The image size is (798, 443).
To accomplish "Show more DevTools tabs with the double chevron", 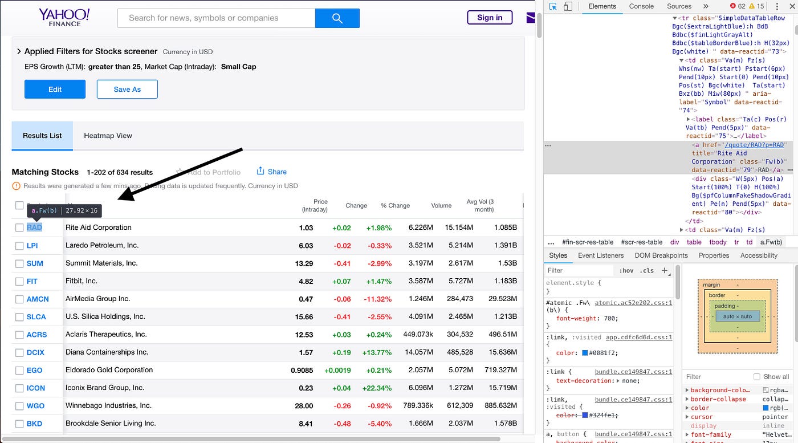I will [706, 6].
